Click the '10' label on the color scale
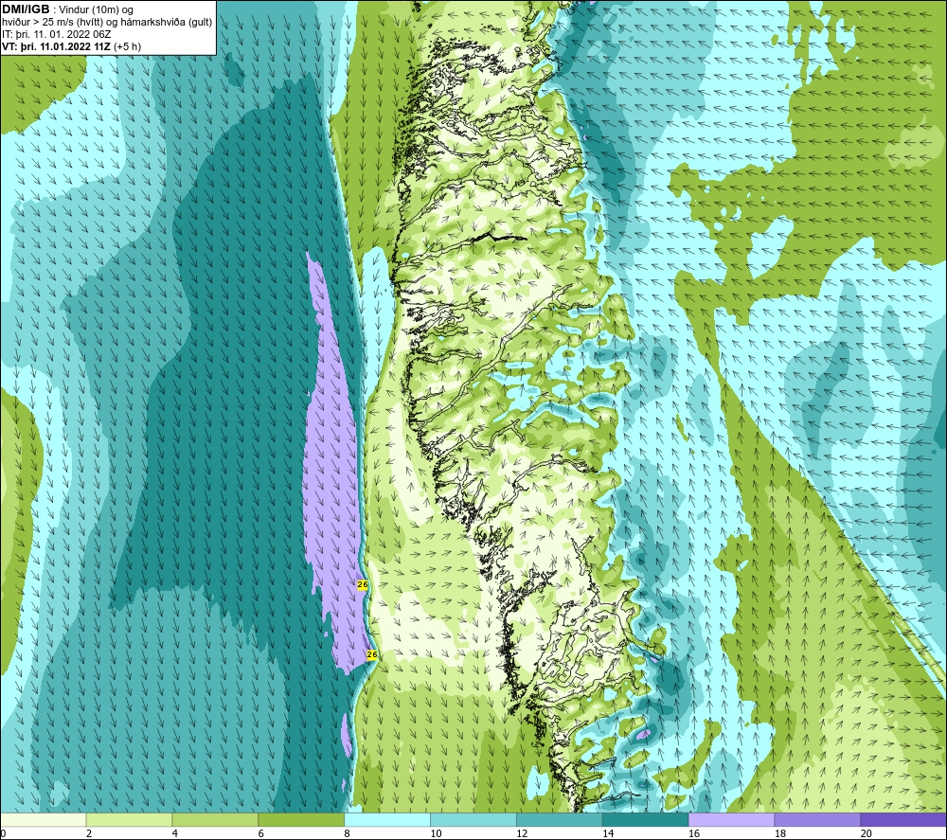Viewport: 947px width, 840px height. click(x=436, y=833)
